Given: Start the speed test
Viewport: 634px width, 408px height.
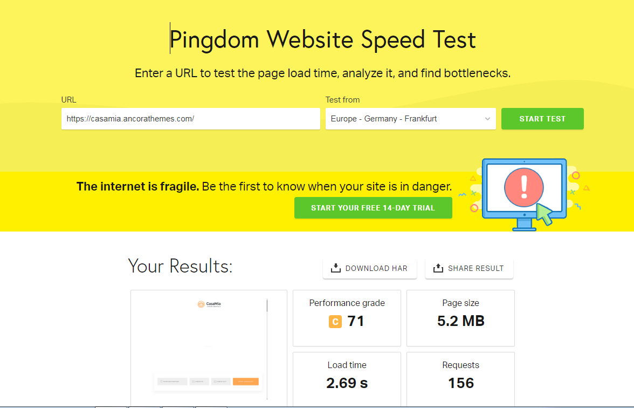Looking at the screenshot, I should point(542,119).
